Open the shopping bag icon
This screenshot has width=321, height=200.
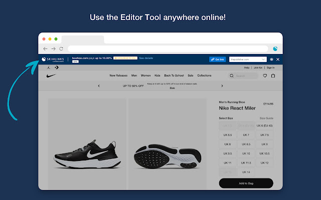click(x=273, y=76)
